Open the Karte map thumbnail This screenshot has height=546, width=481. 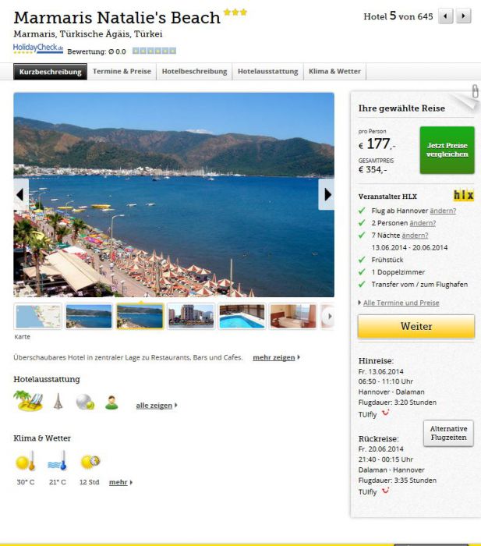38,316
